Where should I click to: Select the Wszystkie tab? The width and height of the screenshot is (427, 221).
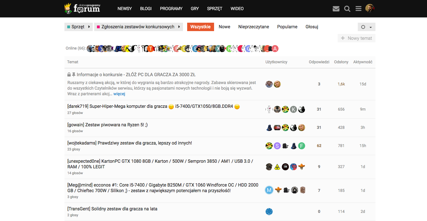[201, 27]
